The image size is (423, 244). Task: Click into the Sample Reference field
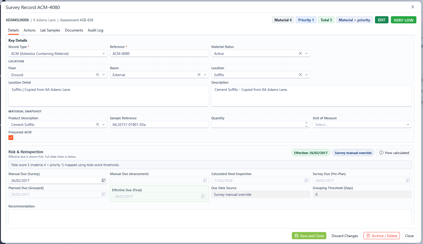159,124
